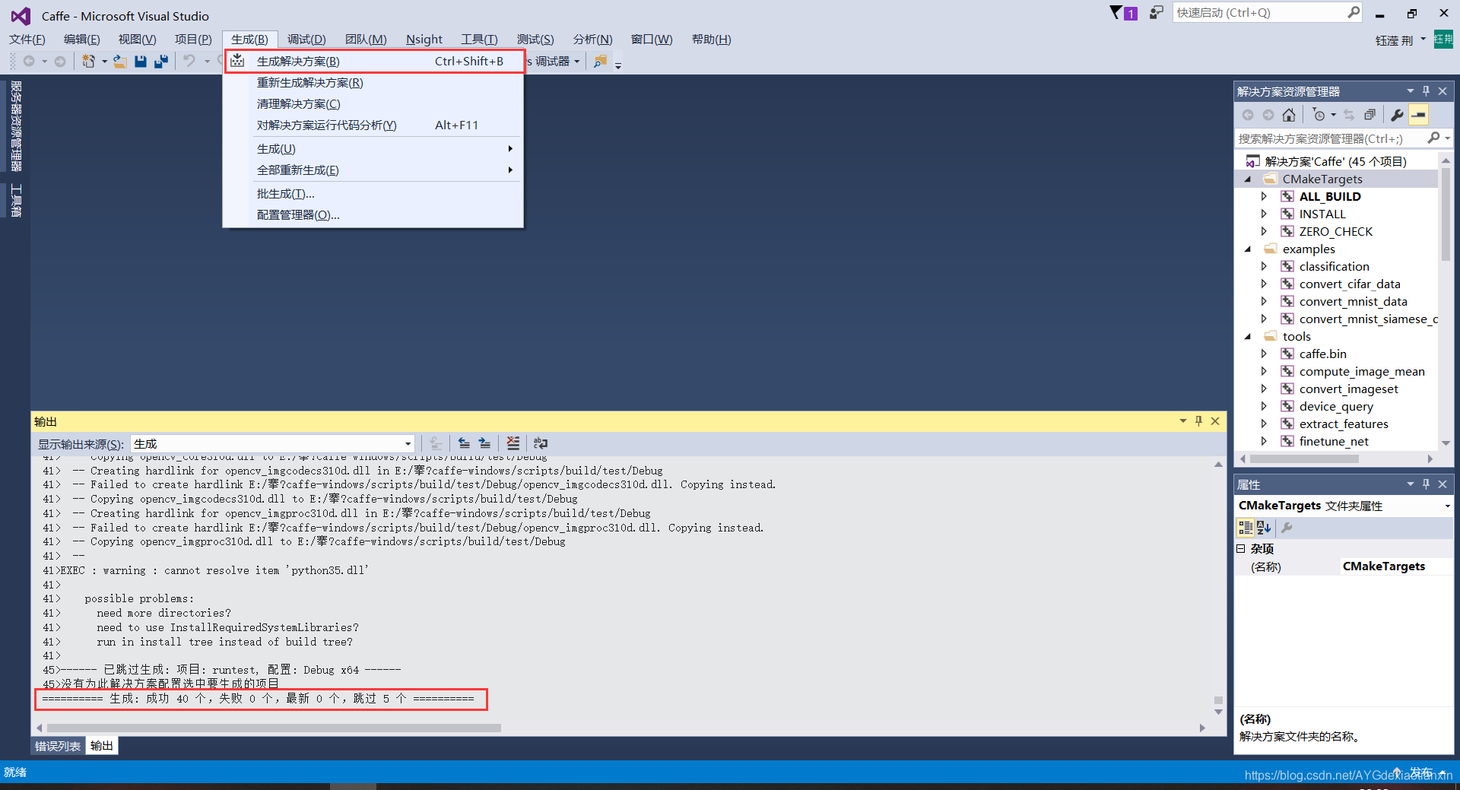Click the Find in Files toolbar icon
This screenshot has width=1460, height=790.
[600, 61]
